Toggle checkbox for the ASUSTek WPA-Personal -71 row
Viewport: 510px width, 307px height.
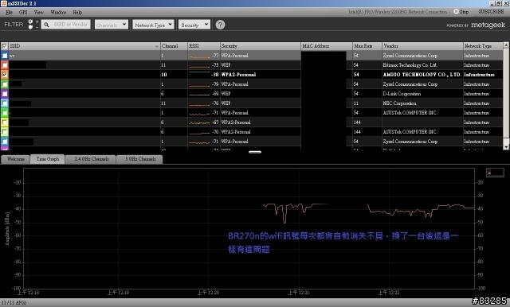coord(5,113)
